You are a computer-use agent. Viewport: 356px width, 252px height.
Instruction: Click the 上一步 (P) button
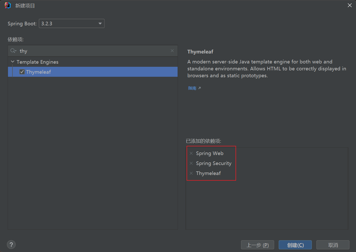pos(258,245)
